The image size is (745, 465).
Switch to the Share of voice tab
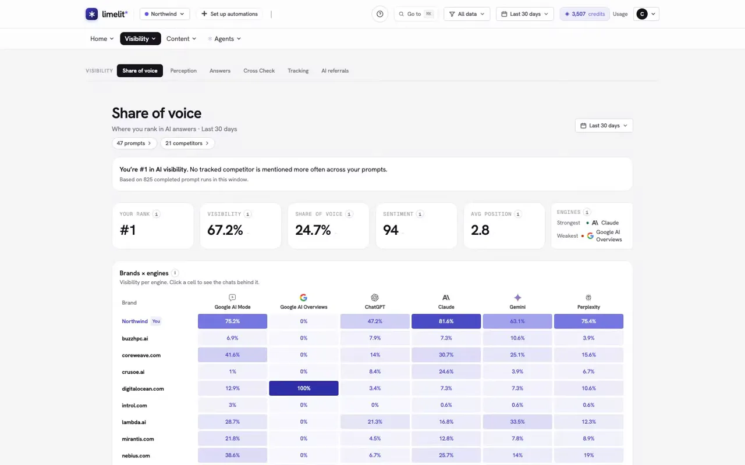click(x=140, y=70)
